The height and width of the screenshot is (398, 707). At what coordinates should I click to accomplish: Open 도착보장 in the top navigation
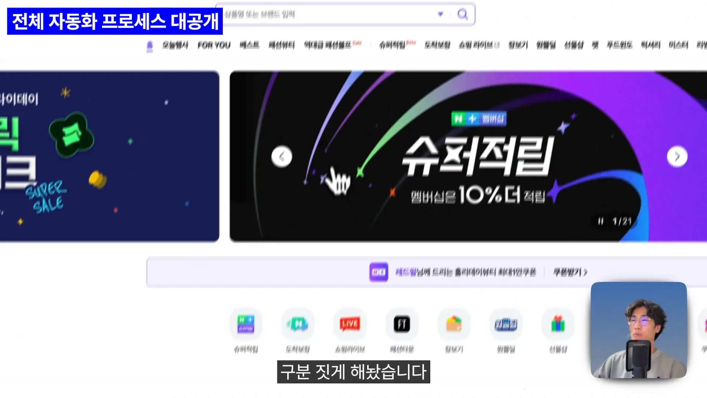point(437,45)
